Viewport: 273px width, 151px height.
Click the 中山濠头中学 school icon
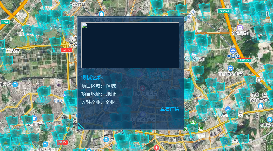click(x=230, y=68)
